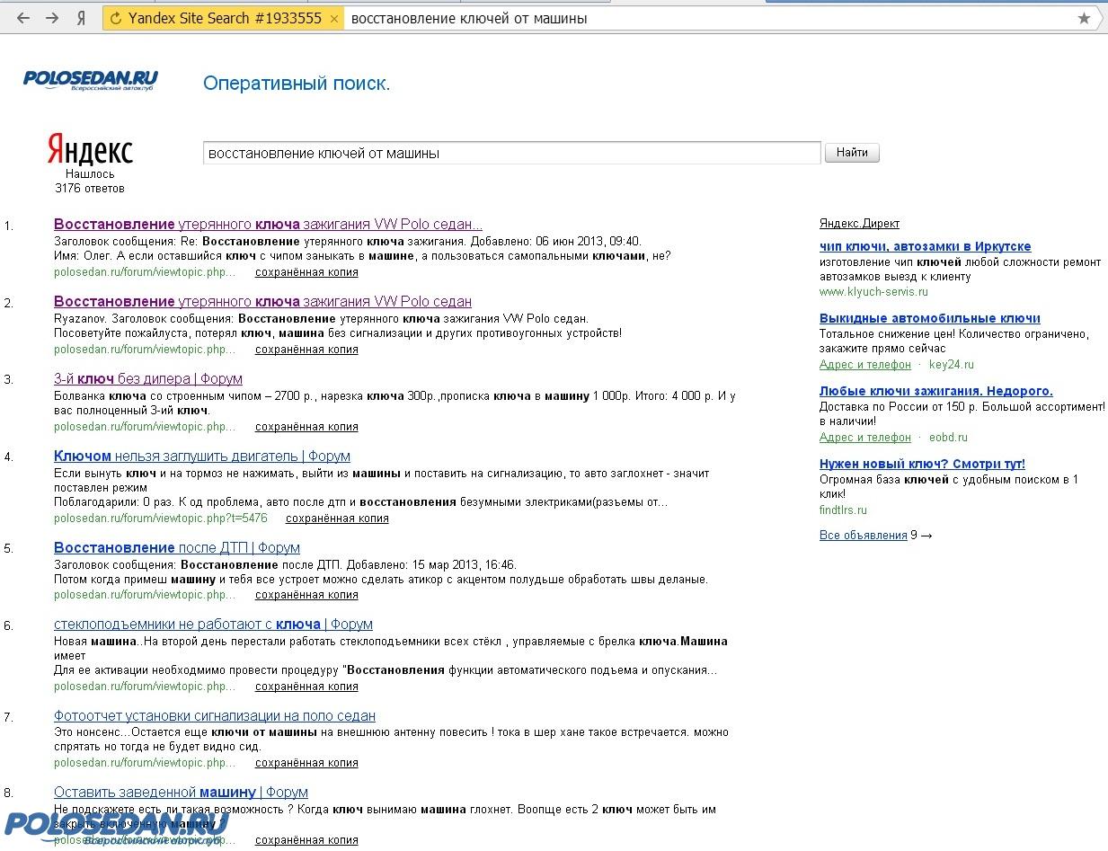Screen dimensions: 1108x851
Task: Click the browser forward arrow
Action: point(52,18)
